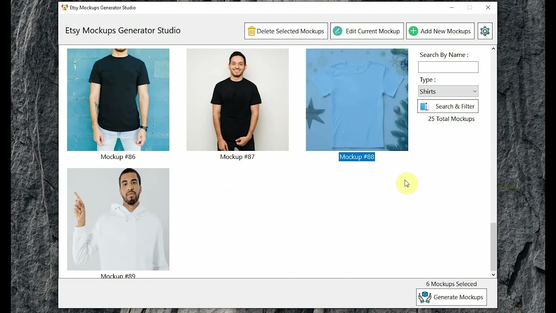Click the hands-with-box icon on Generate Mockups

[x=424, y=297]
